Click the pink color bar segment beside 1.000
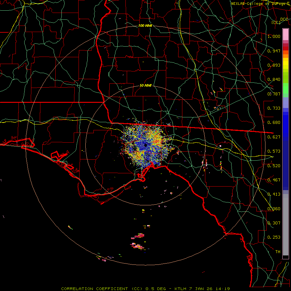The image size is (291, 291). [286, 35]
